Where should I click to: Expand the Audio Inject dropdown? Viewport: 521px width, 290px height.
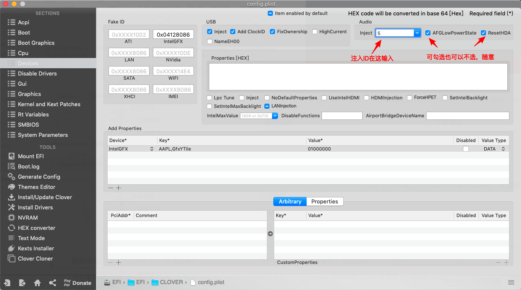[417, 33]
